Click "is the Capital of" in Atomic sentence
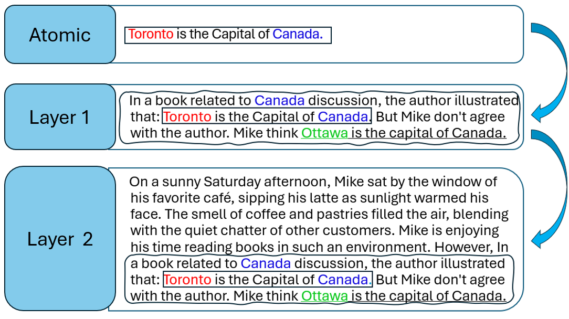The height and width of the screenshot is (319, 569). [223, 35]
